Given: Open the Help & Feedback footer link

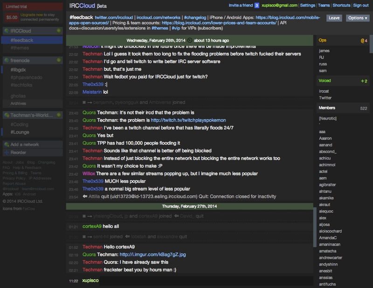Looking at the screenshot, I should pyautogui.click(x=27, y=167).
